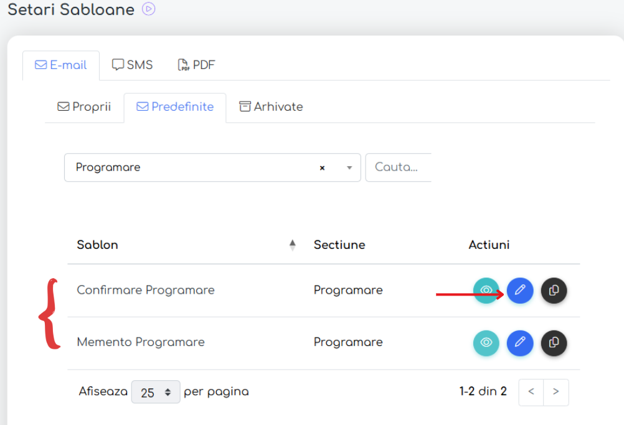The image size is (624, 425).
Task: Open the PDF templates tab
Action: pos(197,65)
